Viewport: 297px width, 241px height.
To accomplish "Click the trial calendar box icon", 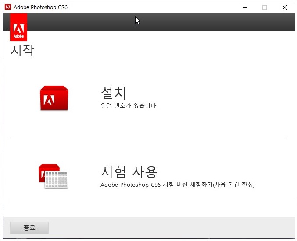I will pos(53,176).
